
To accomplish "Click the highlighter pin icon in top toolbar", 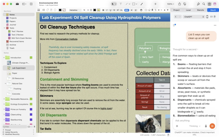I will tap(198, 4).
